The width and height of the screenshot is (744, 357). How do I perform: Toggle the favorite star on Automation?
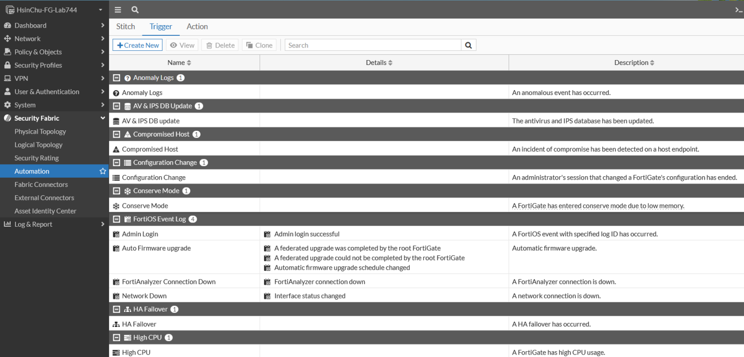[103, 171]
